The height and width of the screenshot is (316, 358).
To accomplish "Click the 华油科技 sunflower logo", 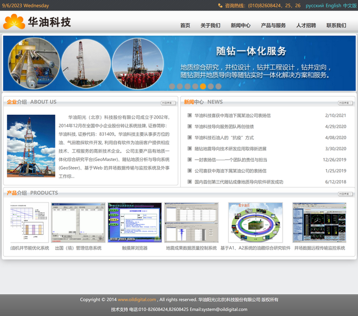I will [14, 22].
